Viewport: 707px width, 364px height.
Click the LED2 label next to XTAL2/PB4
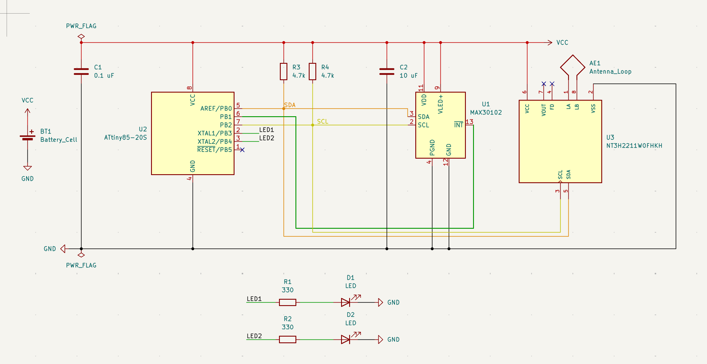coord(267,138)
